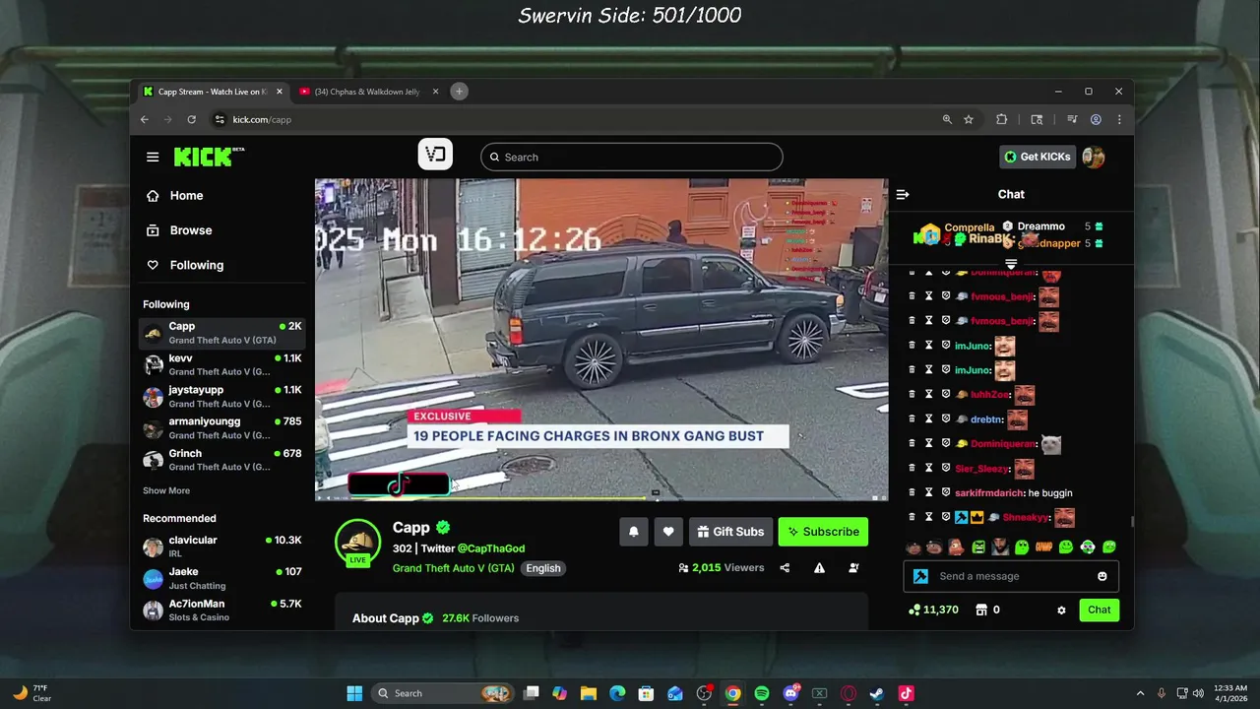1260x709 pixels.
Task: Delete the sarkifrmdarich chat message
Action: coord(912,492)
